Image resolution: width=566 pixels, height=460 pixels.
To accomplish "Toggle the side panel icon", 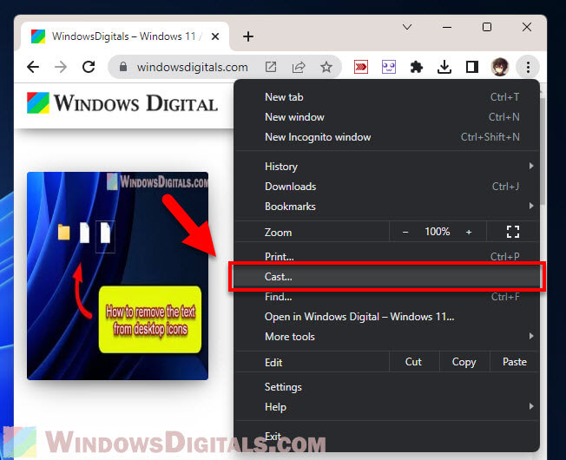I will click(472, 67).
